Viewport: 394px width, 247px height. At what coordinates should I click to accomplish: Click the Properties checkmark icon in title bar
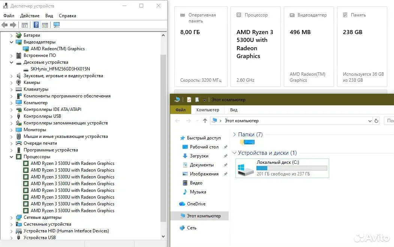(189, 100)
